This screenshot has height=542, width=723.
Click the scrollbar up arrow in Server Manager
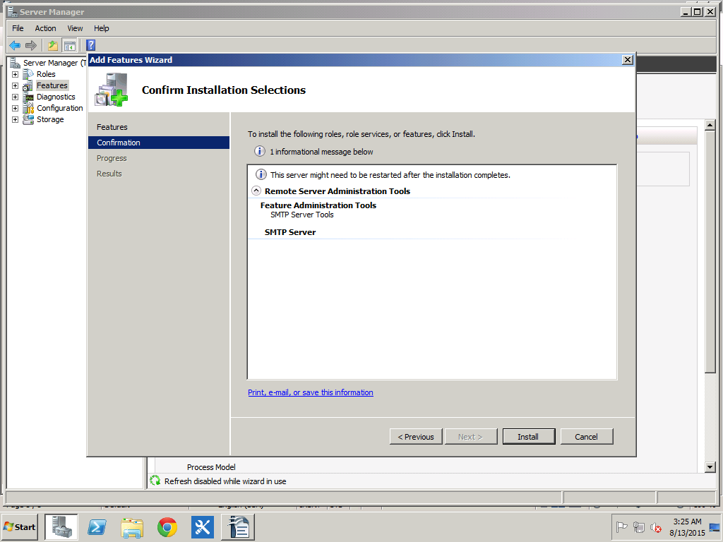click(x=710, y=125)
